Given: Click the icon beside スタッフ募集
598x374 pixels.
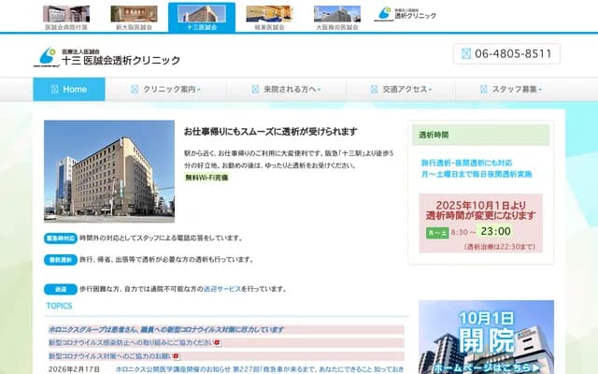Looking at the screenshot, I should pos(483,89).
